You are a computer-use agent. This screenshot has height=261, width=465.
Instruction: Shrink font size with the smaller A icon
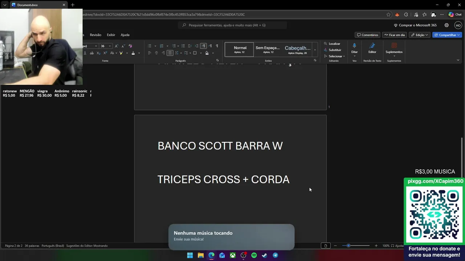[123, 46]
